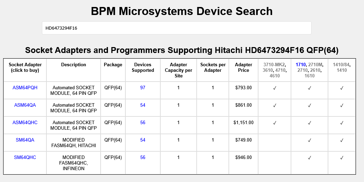Screen dimensions: 364x182
Task: Open the ASM64PQH socket adapter link
Action: [x=25, y=88]
